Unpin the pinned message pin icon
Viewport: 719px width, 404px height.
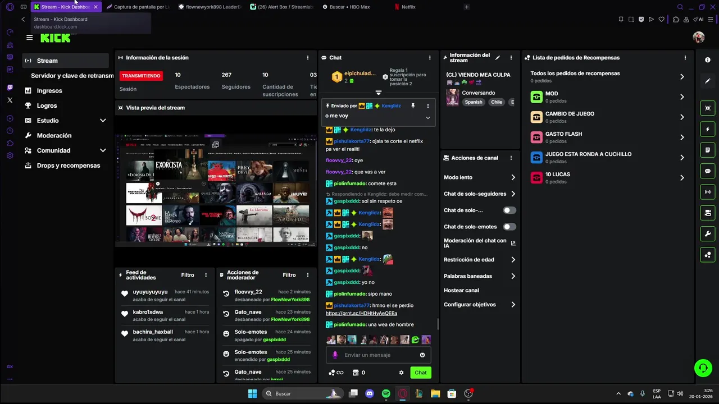coord(413,105)
